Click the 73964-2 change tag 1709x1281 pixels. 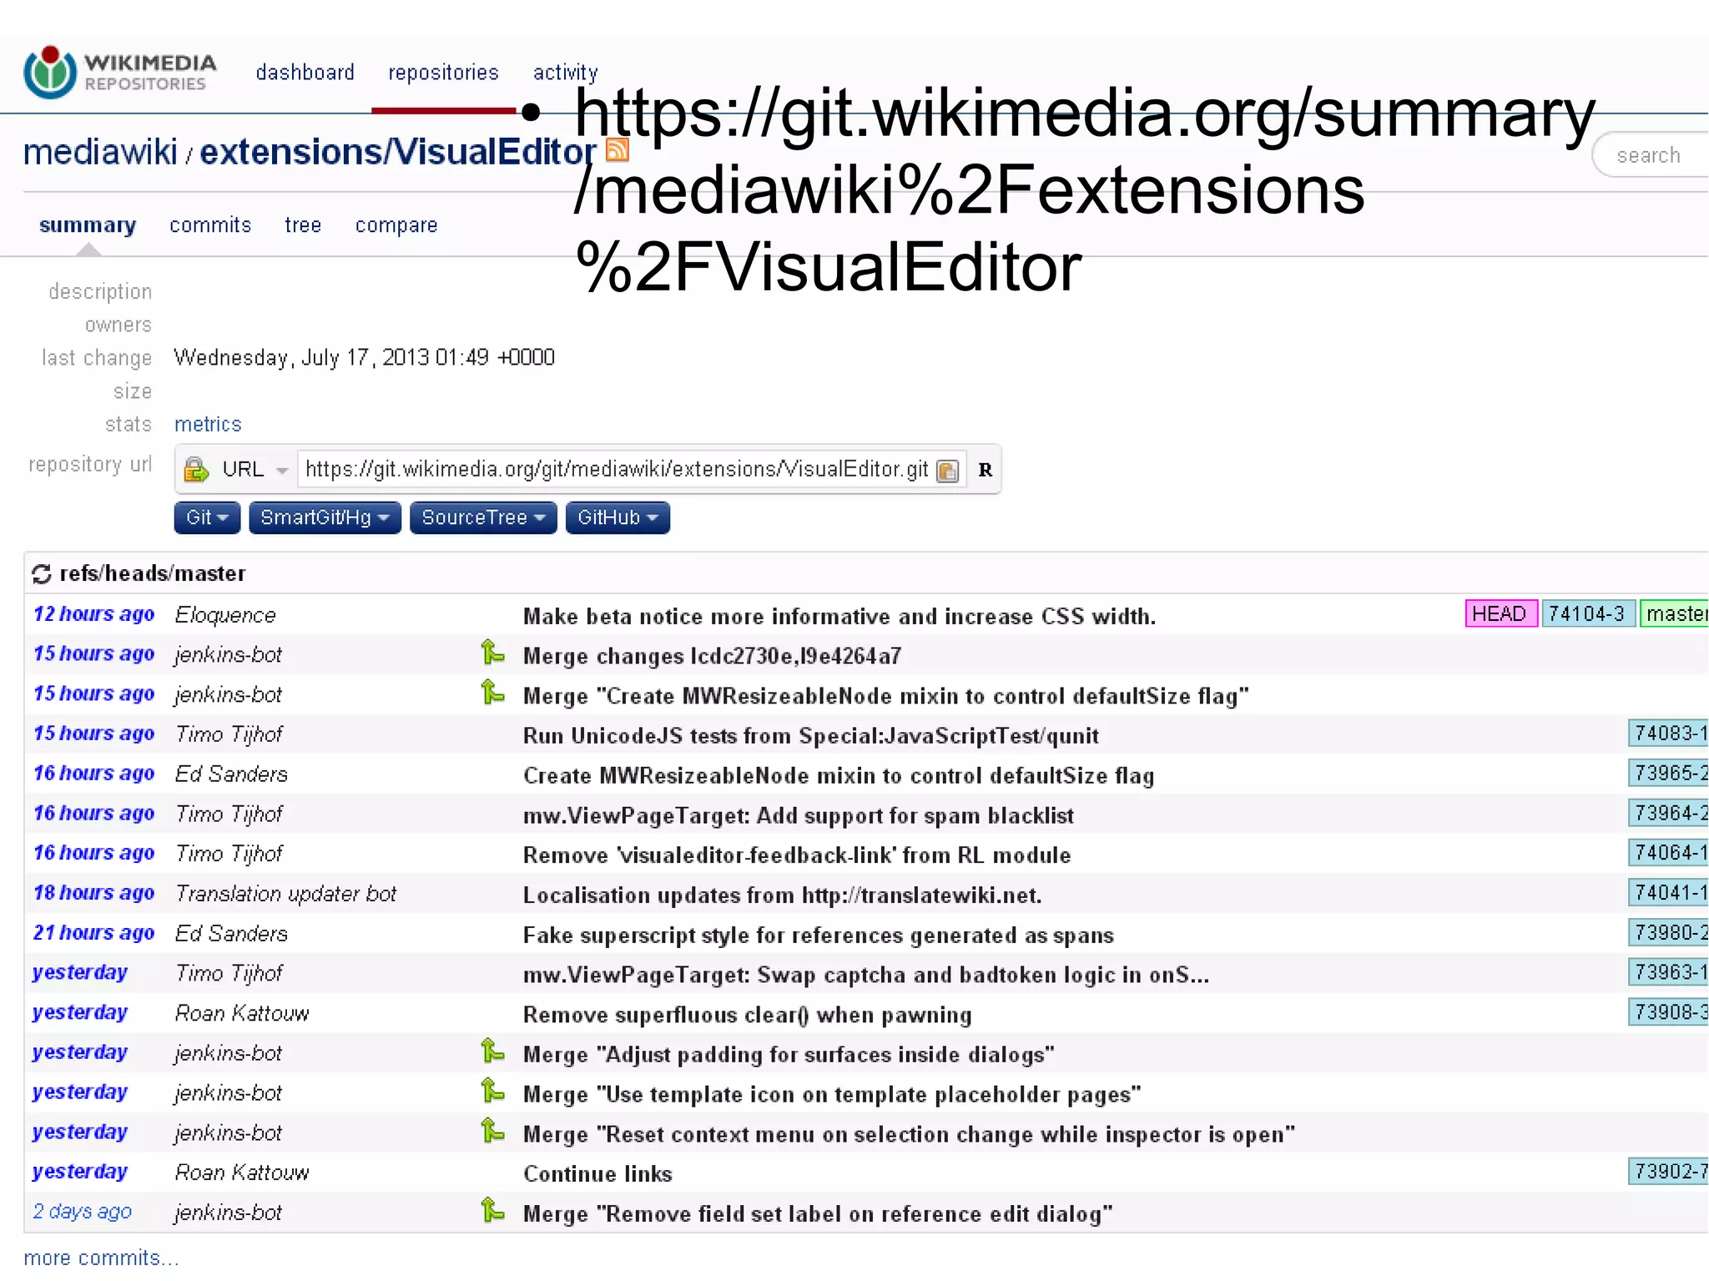point(1669,814)
